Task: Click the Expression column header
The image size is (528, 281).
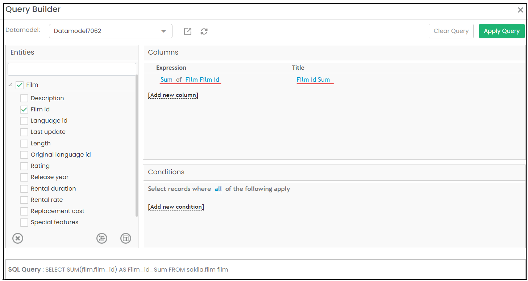Action: (171, 68)
